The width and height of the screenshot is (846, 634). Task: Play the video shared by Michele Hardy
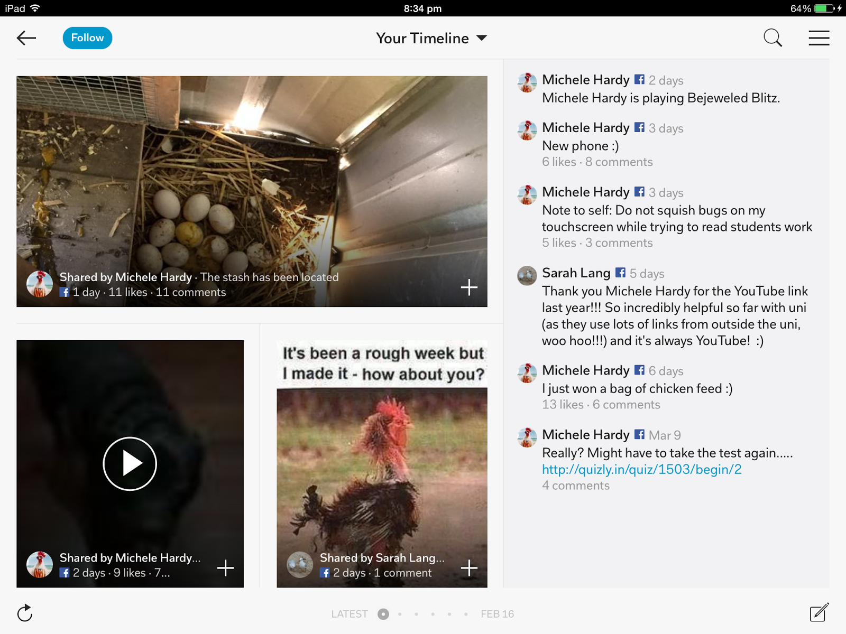130,464
